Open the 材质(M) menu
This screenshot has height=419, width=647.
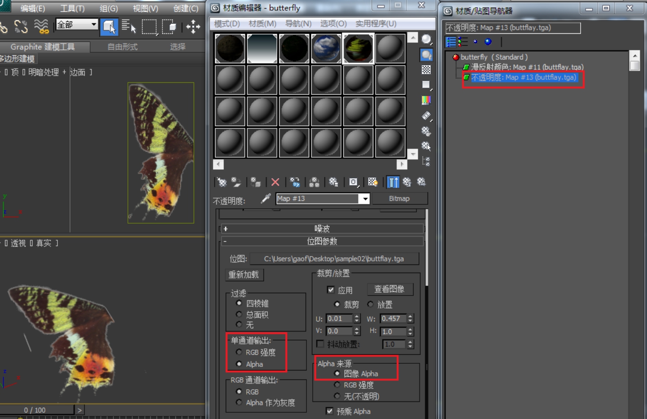[262, 23]
